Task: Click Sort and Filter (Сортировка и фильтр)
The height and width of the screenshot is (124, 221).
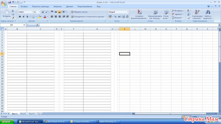Action: click(x=197, y=14)
